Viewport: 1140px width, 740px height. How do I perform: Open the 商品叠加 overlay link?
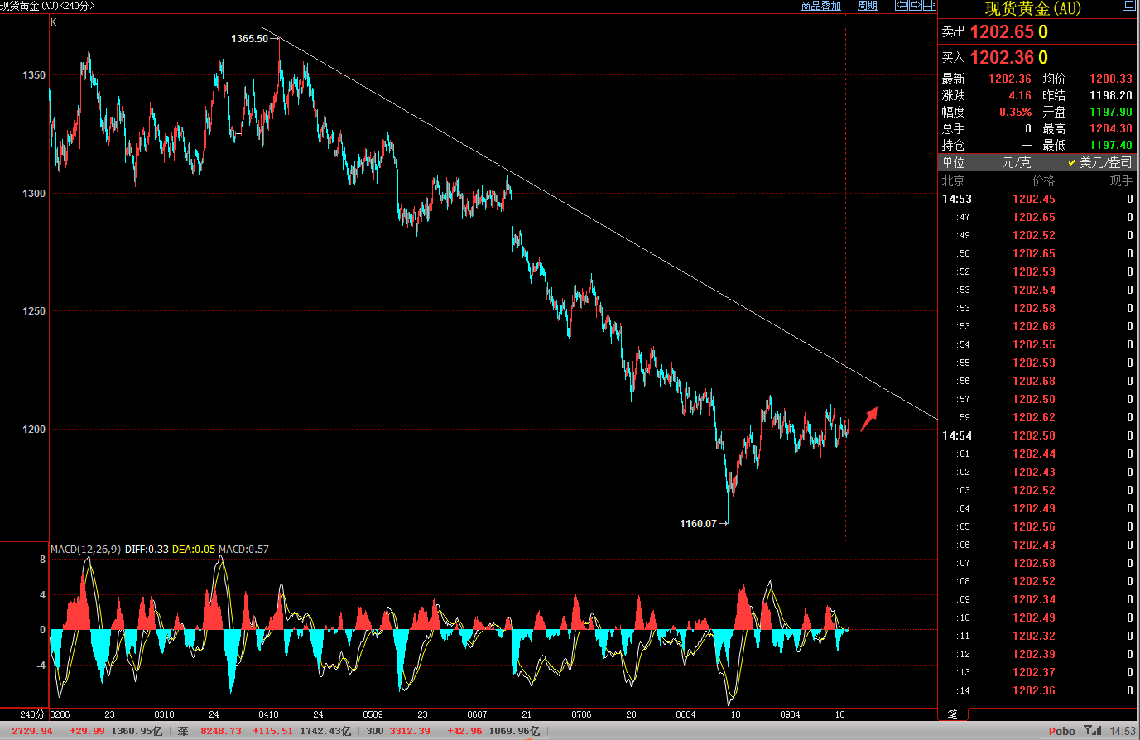[820, 6]
